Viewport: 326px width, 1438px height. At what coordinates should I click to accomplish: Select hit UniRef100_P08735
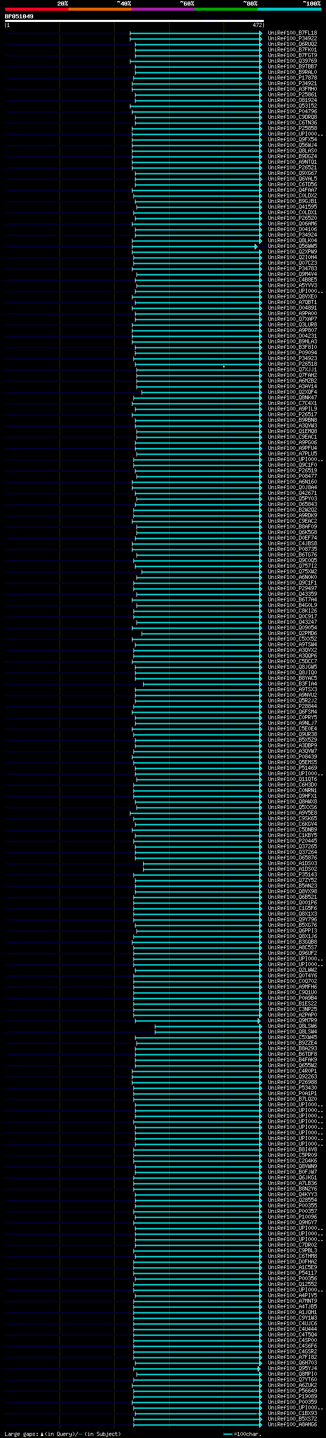click(292, 549)
